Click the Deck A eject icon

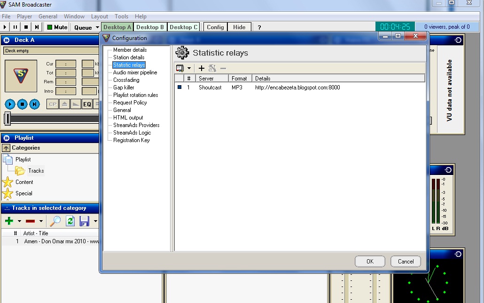(64, 104)
